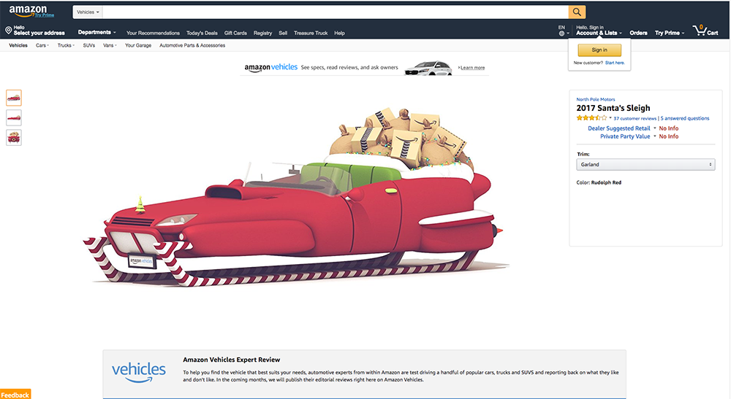This screenshot has height=399, width=731.
Task: Open the Vans submenu
Action: point(110,45)
